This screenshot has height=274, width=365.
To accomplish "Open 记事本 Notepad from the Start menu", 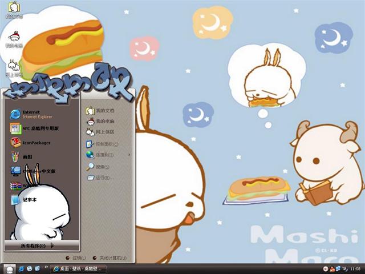I will coord(23,200).
